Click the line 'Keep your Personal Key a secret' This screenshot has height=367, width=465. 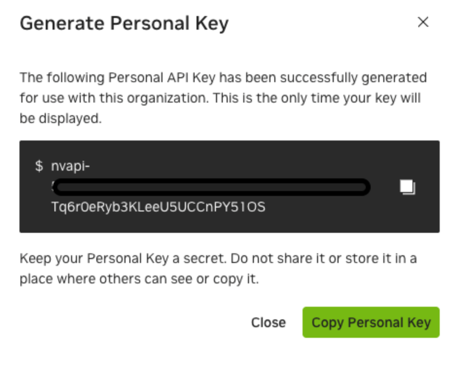pyautogui.click(x=218, y=259)
